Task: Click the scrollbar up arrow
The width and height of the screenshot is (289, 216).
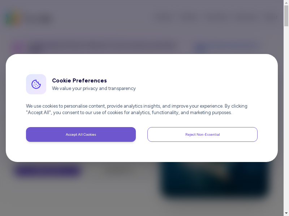Action: pos(286,3)
